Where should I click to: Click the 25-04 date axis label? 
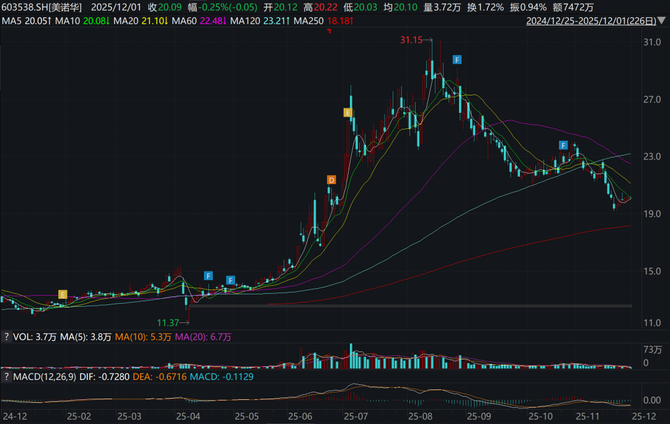(x=188, y=417)
